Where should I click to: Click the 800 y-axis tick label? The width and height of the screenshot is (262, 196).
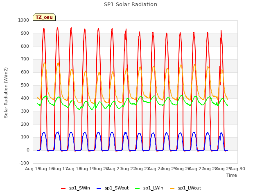point(25,46)
